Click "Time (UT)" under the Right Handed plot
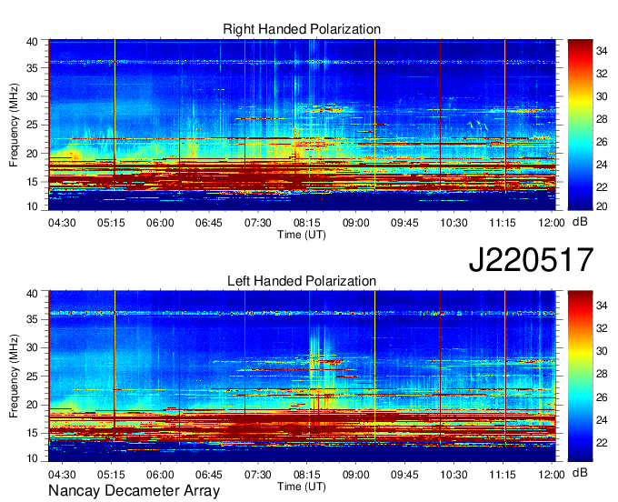 coord(302,235)
